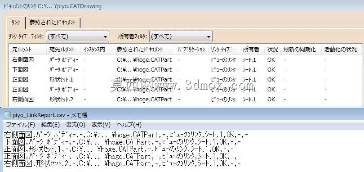Click ビューのリンク type in first 右側面図 row
364x172 pixels.
pos(223,60)
